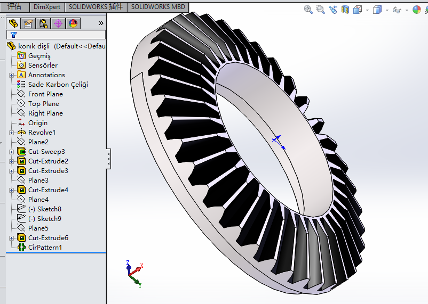Image resolution: width=428 pixels, height=304 pixels.
Task: Open View Orientation dropdown arrow
Action: coord(367,10)
